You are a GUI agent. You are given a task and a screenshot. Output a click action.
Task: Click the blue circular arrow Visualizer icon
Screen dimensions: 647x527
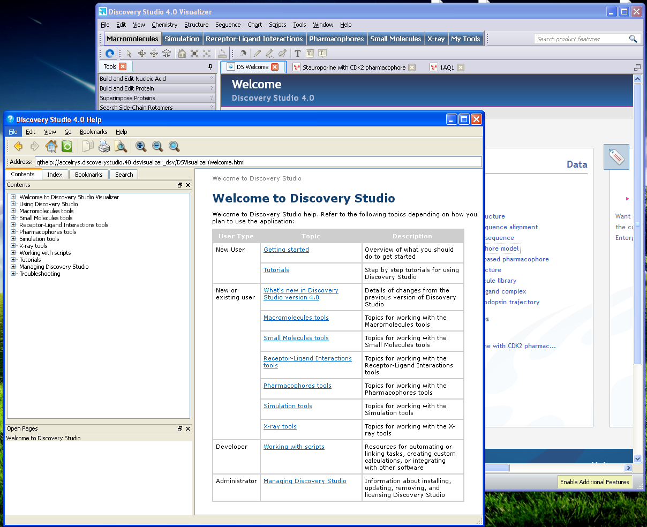pos(110,53)
